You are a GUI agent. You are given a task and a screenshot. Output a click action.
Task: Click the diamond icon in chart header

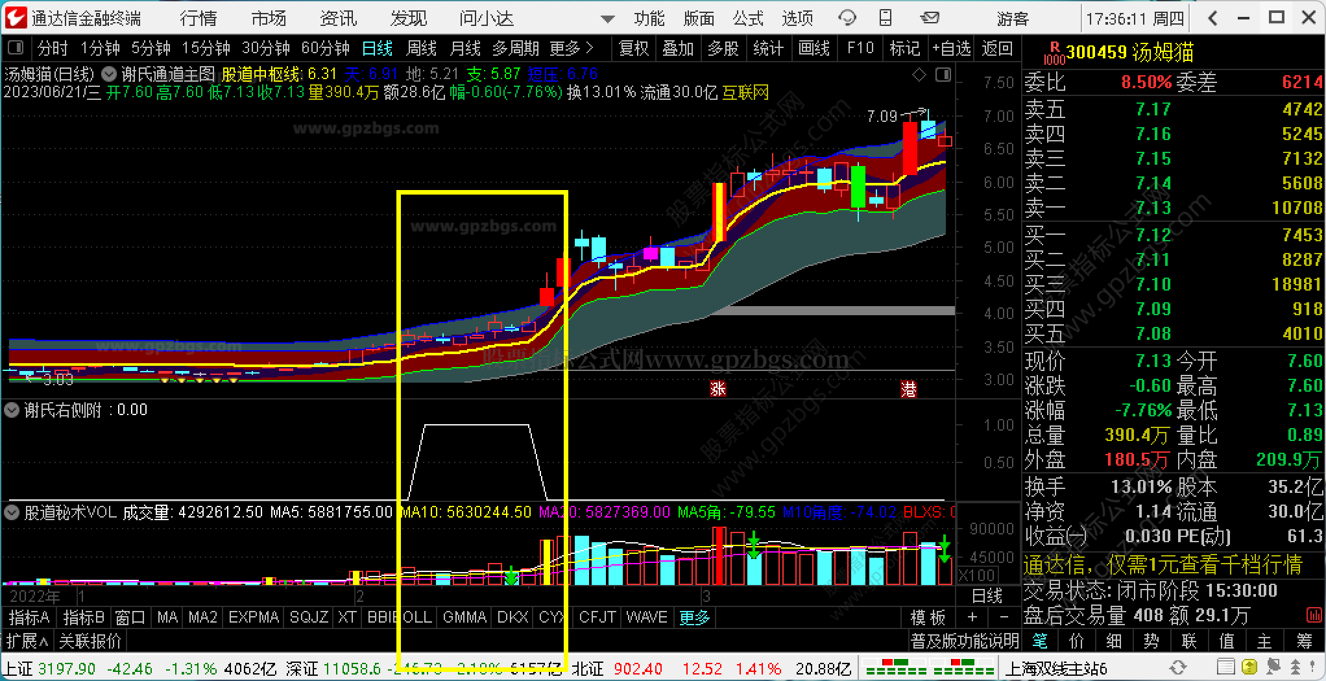[919, 75]
